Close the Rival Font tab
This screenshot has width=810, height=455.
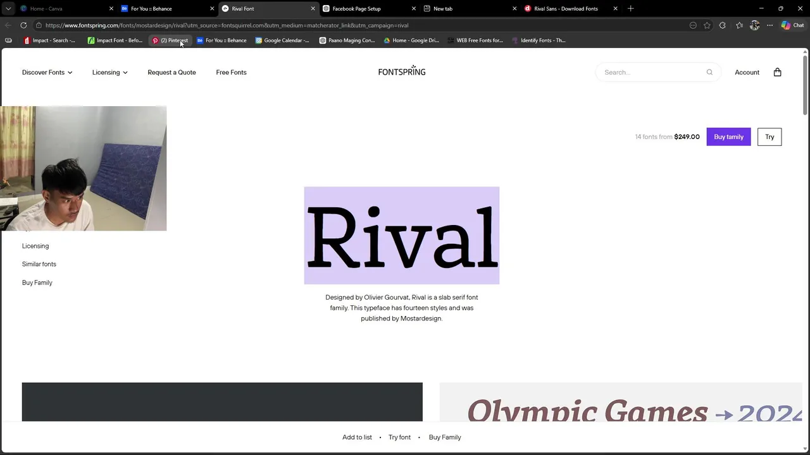(313, 9)
